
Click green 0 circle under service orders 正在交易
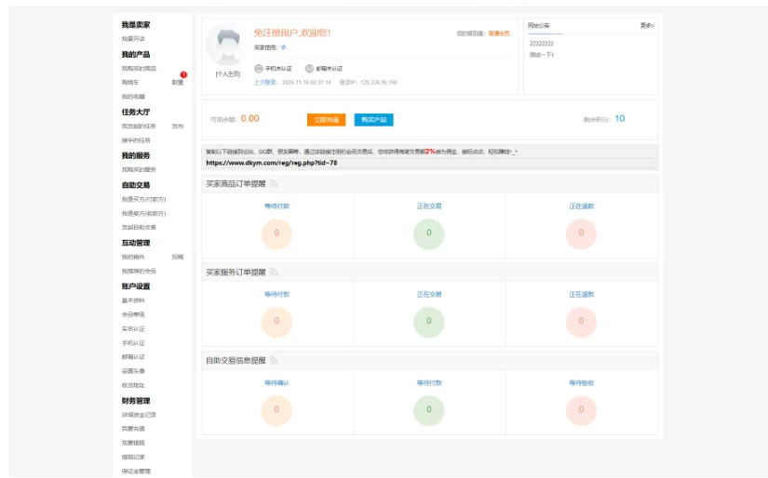[429, 322]
